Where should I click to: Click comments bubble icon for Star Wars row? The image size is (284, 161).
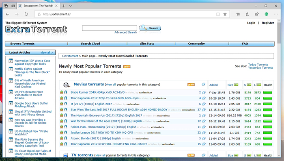204,110
